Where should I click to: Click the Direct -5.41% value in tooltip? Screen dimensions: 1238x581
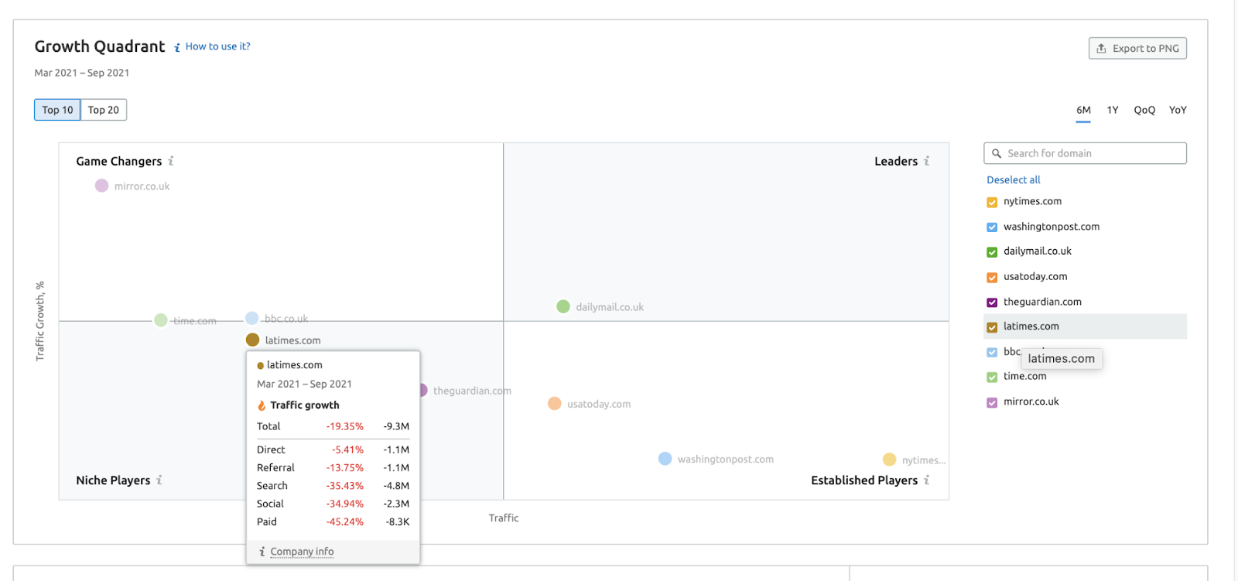point(347,449)
